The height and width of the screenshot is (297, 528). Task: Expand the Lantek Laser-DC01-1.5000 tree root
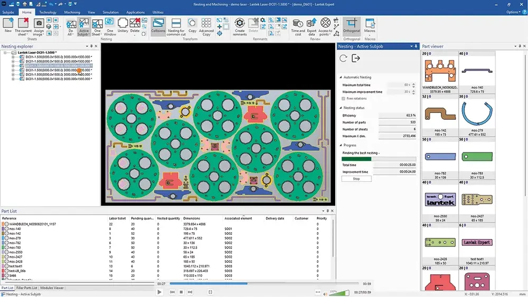point(5,53)
